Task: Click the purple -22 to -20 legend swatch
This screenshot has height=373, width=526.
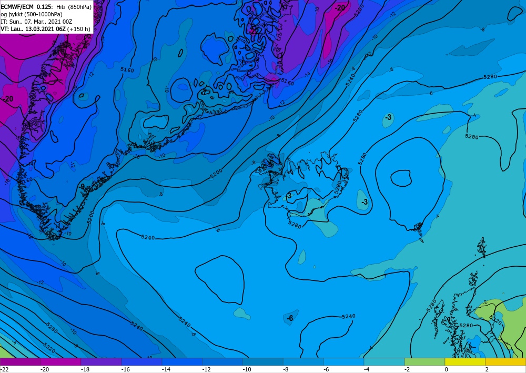Action: (x=20, y=362)
